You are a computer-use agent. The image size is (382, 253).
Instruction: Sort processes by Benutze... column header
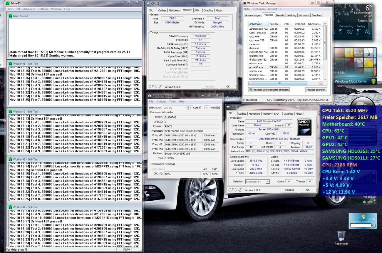pos(275,24)
